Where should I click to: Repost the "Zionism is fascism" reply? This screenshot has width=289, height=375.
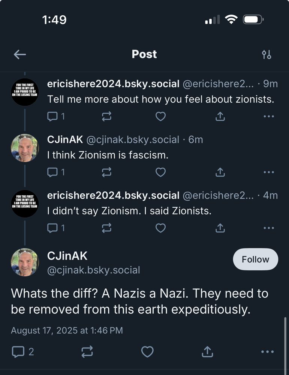106,172
